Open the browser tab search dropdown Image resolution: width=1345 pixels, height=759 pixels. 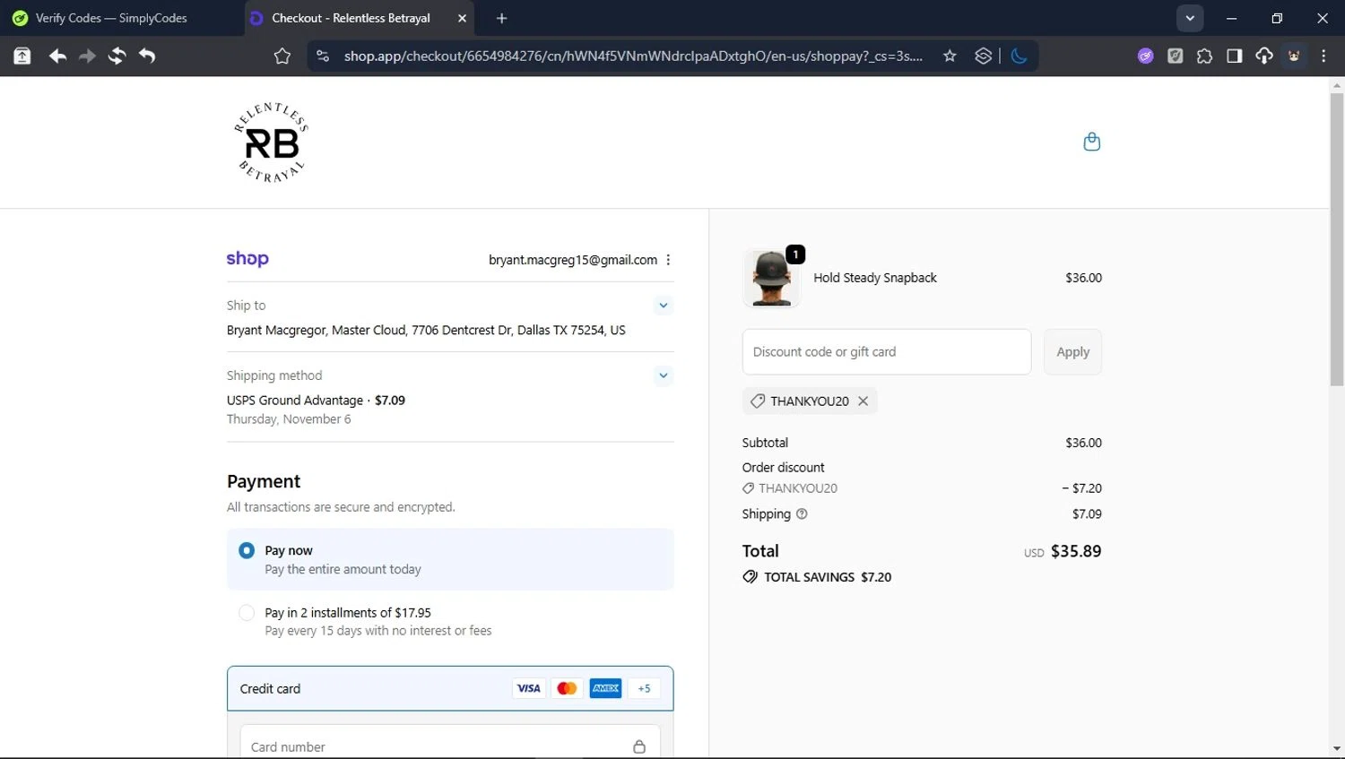tap(1190, 18)
